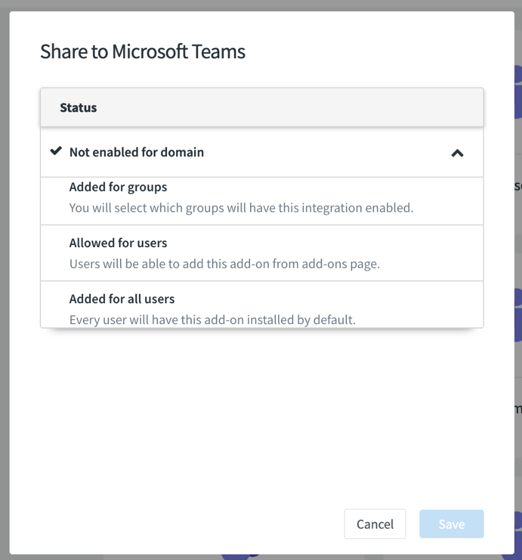
Task: Click the description 'Users will be able to add...'
Action: coord(224,264)
